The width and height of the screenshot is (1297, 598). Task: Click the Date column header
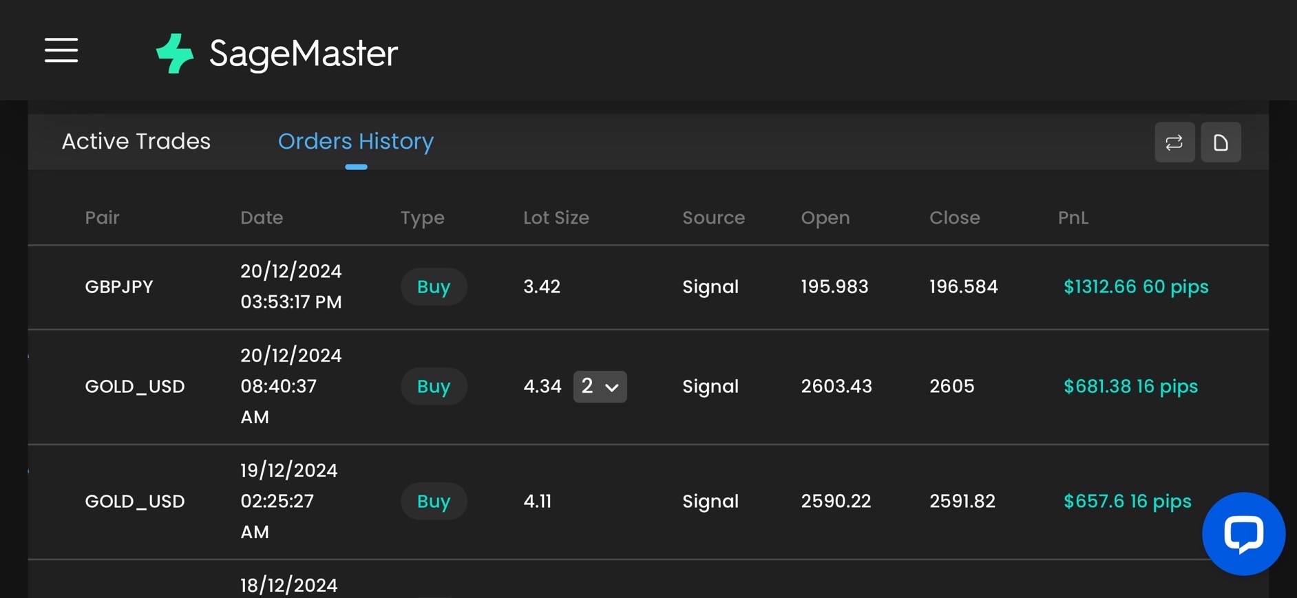(262, 218)
